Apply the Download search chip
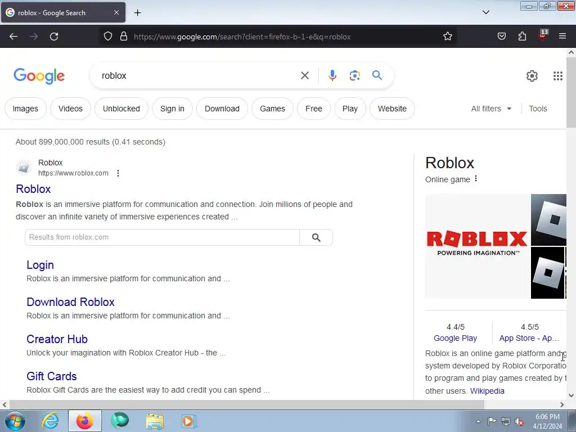 tap(222, 109)
